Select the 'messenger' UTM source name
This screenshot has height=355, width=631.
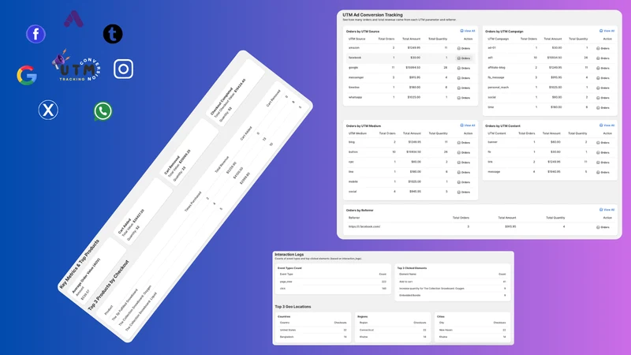point(356,77)
